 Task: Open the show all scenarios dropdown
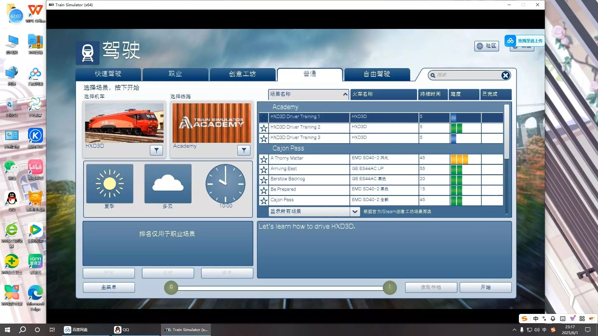pos(354,212)
